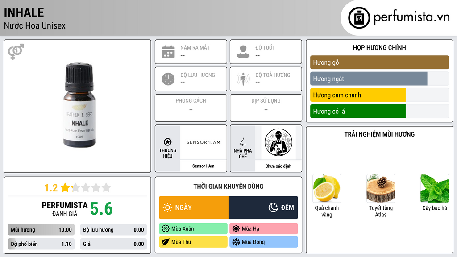Click the Phong cách info card
The width and height of the screenshot is (457, 257).
(191, 108)
